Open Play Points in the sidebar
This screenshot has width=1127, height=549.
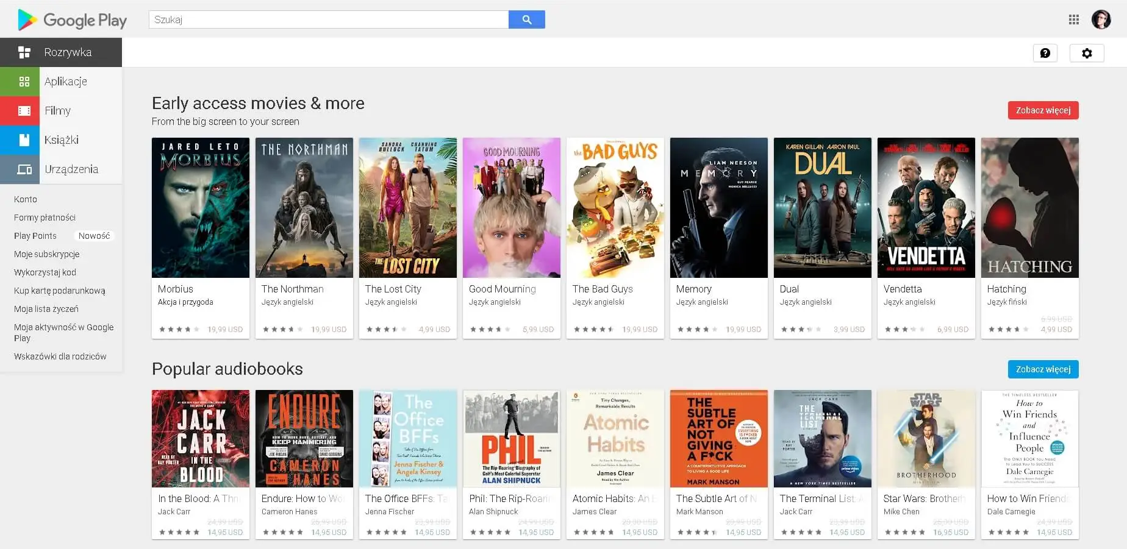point(35,236)
